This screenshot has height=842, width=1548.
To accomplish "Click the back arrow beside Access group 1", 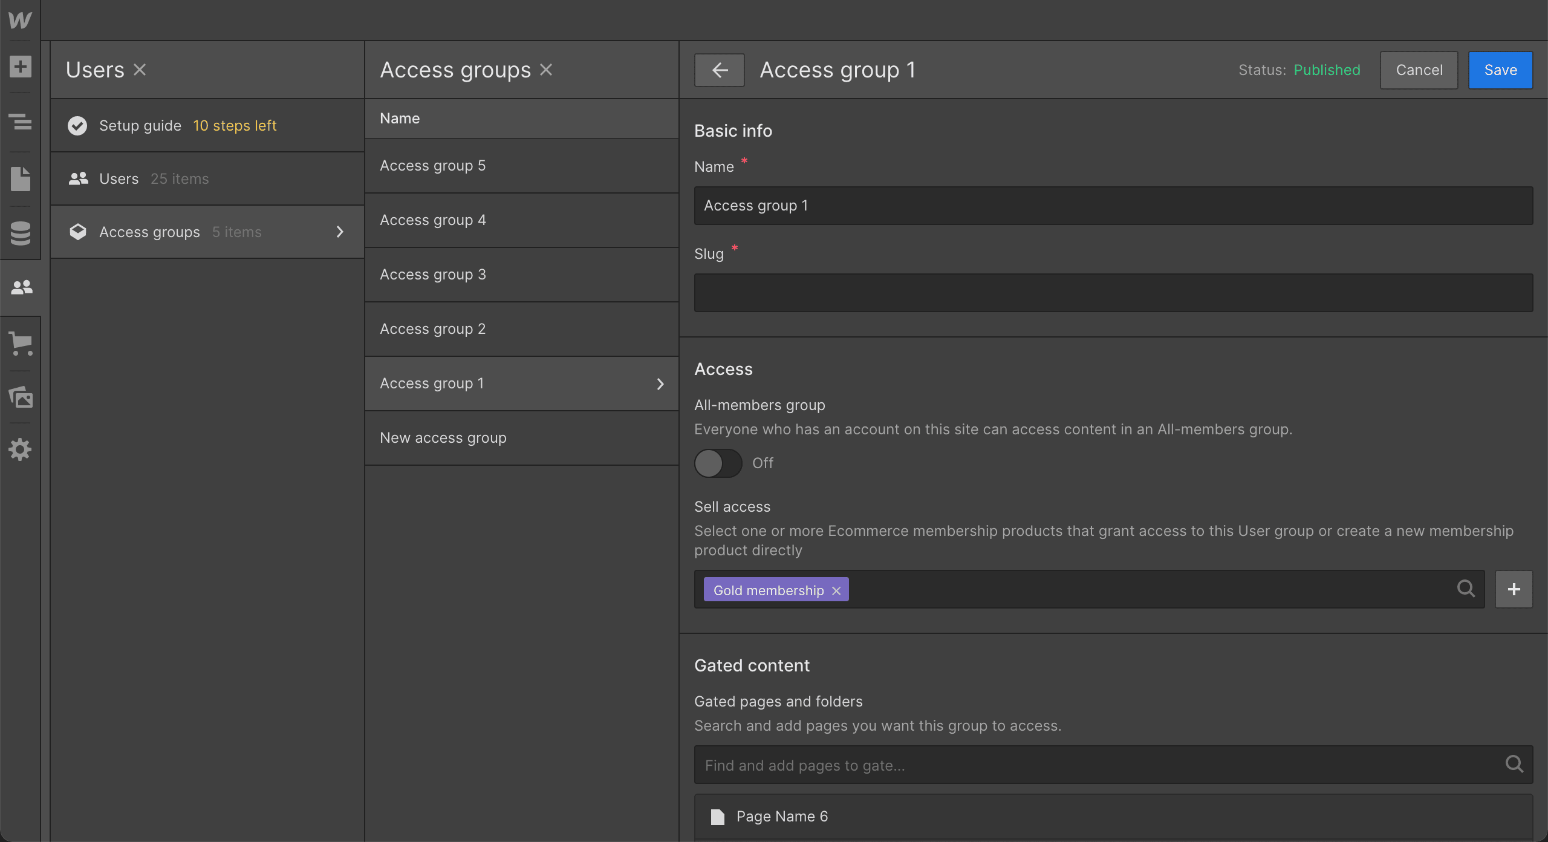I will [x=719, y=70].
